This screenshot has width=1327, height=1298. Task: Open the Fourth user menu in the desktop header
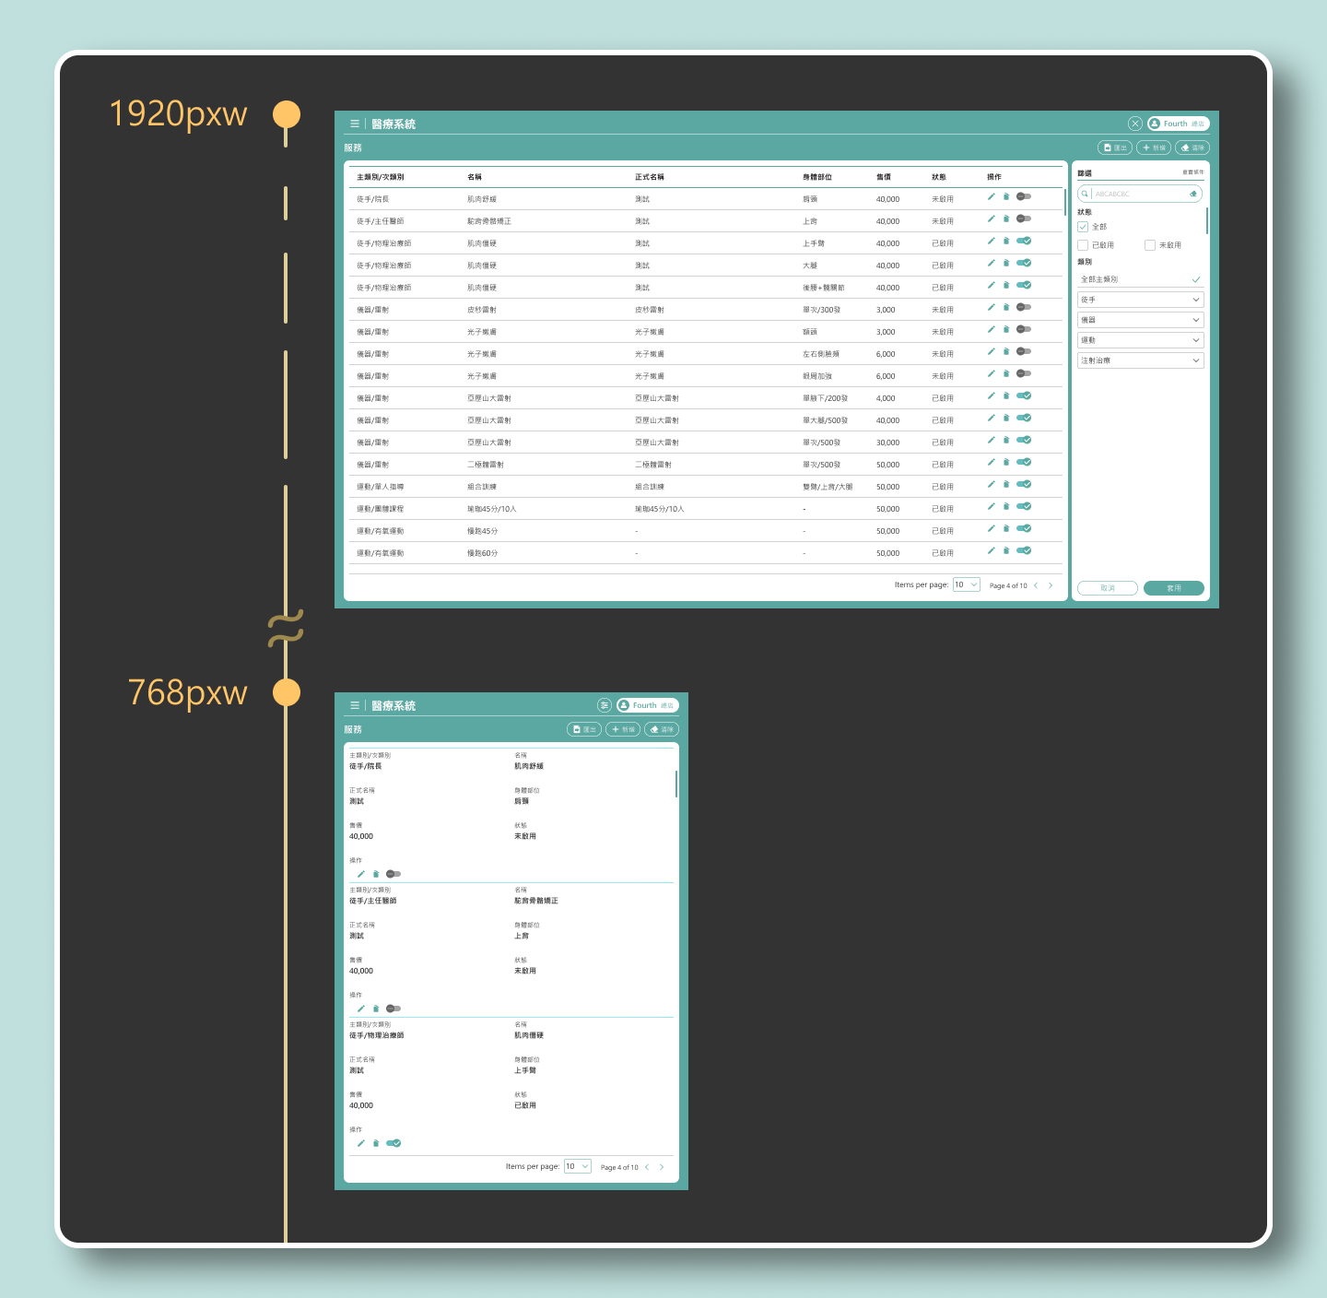pyautogui.click(x=1178, y=124)
